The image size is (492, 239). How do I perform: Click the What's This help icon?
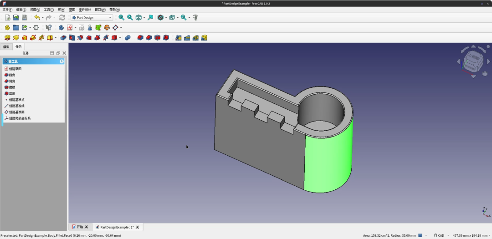click(x=49, y=28)
